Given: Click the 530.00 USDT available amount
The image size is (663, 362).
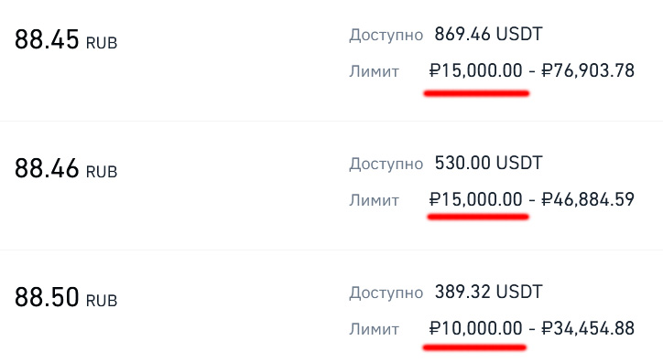Looking at the screenshot, I should coord(488,163).
